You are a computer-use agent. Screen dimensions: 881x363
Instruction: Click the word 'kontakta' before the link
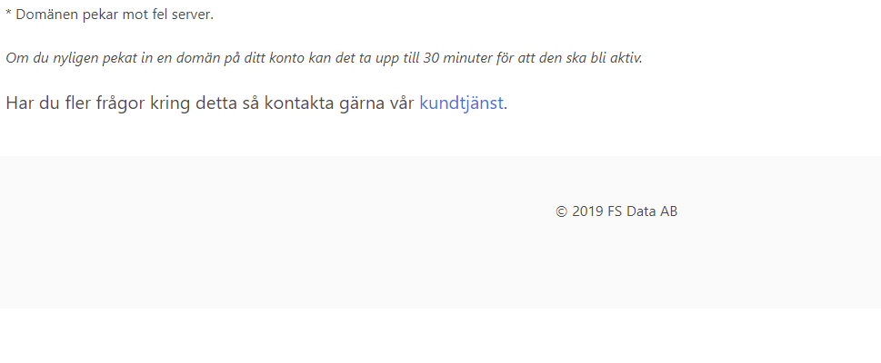tap(298, 103)
